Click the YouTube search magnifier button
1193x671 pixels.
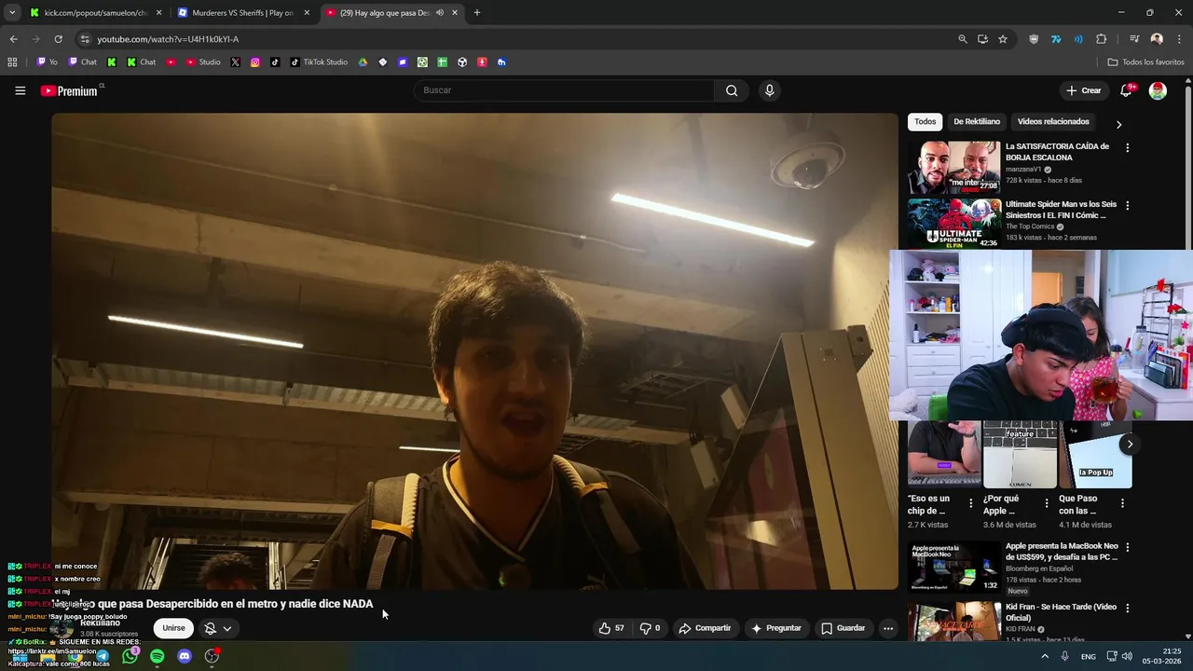732,90
